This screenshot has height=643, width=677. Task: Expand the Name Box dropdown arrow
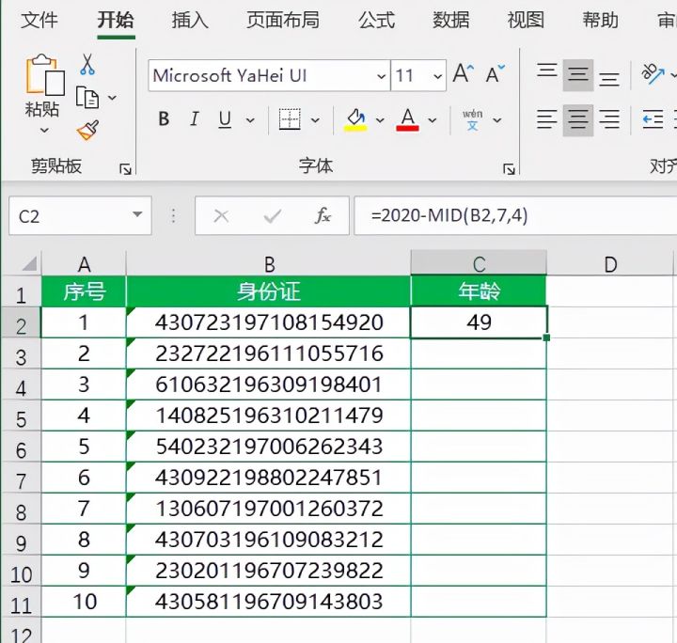(x=137, y=214)
